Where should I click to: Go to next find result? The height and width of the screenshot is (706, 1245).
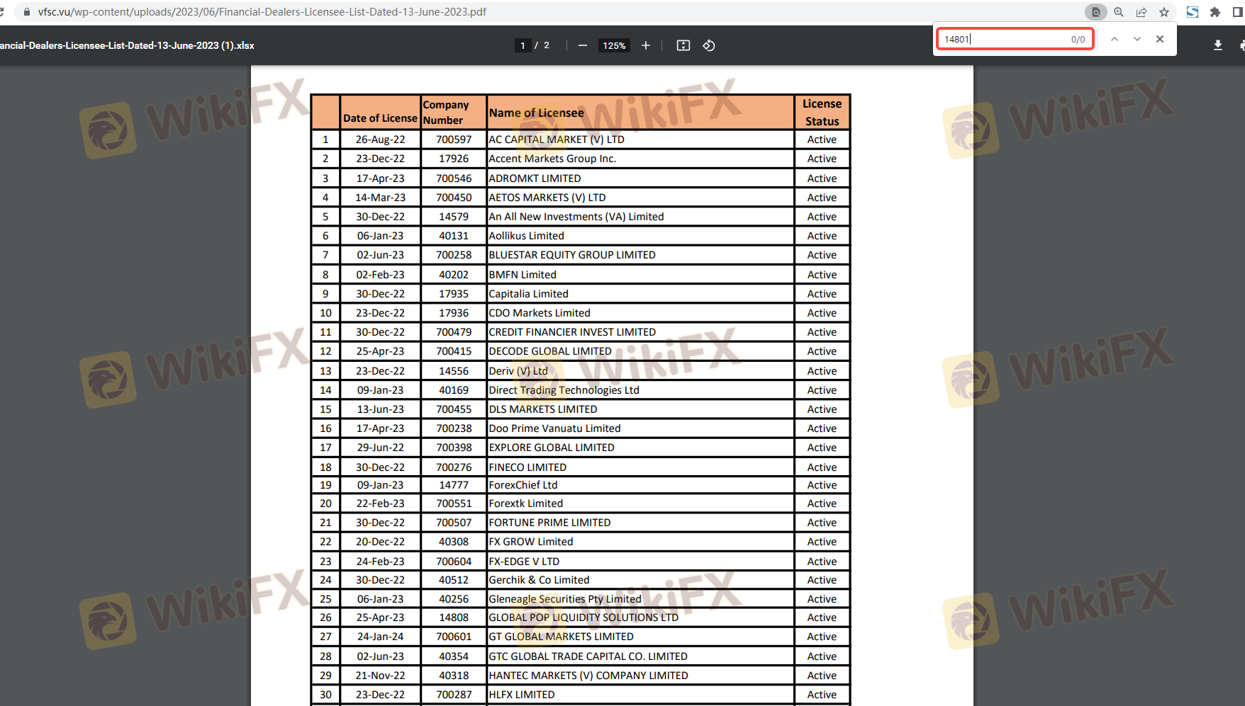coord(1137,39)
